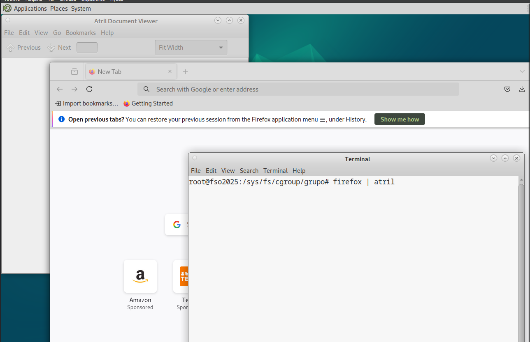Click the Firefox reload page icon
The width and height of the screenshot is (530, 342).
click(x=89, y=89)
